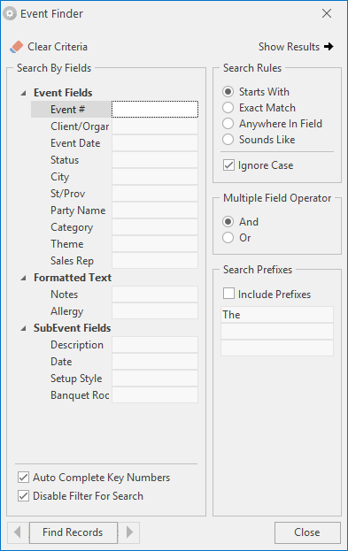Click the Show Results link
Viewport: 348px width, 551px height.
pos(289,47)
